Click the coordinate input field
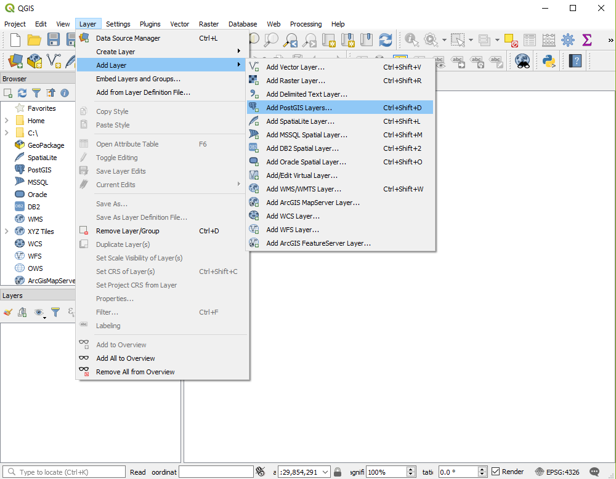Screen dimensions: 616x479 [x=216, y=472]
